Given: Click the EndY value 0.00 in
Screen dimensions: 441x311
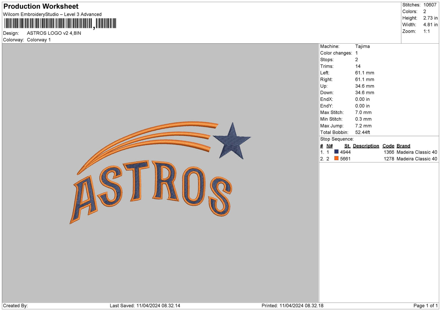Looking at the screenshot, I should (362, 106).
